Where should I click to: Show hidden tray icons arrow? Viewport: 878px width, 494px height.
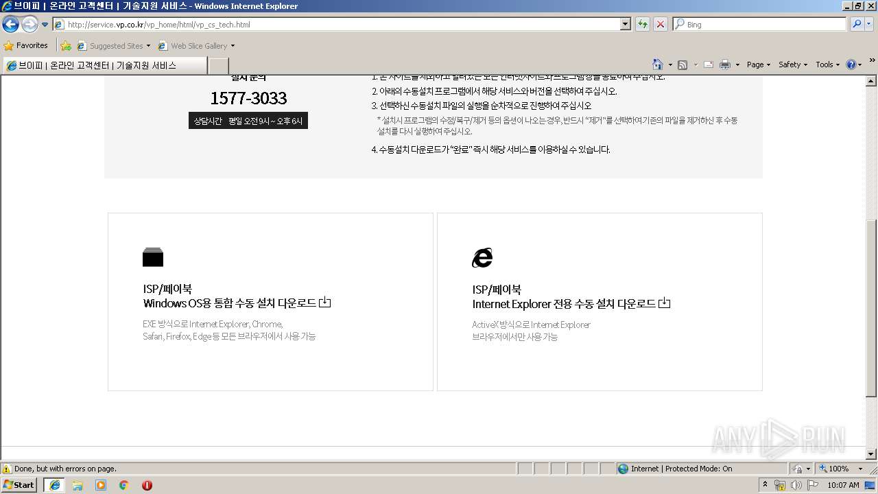pyautogui.click(x=765, y=485)
